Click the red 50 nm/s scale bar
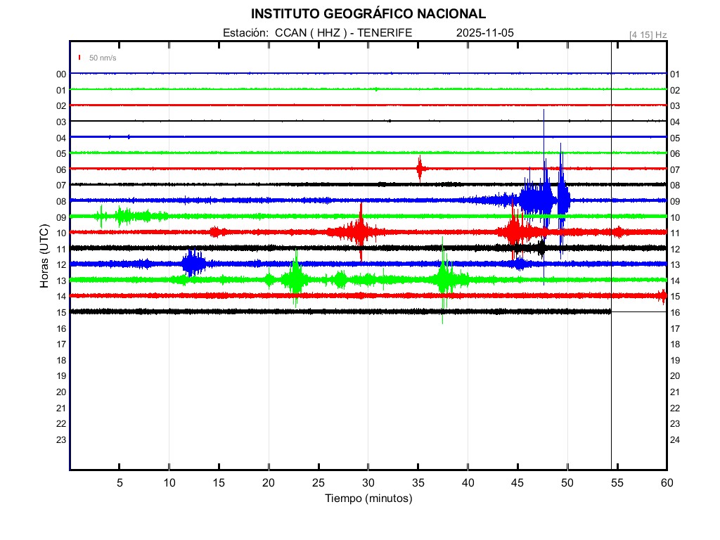This screenshot has width=720, height=540. pyautogui.click(x=79, y=58)
